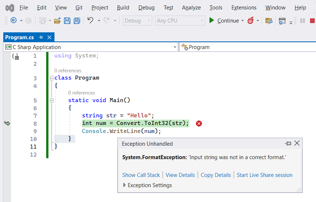Open the Git menu
The image size is (316, 202).
point(79,8)
